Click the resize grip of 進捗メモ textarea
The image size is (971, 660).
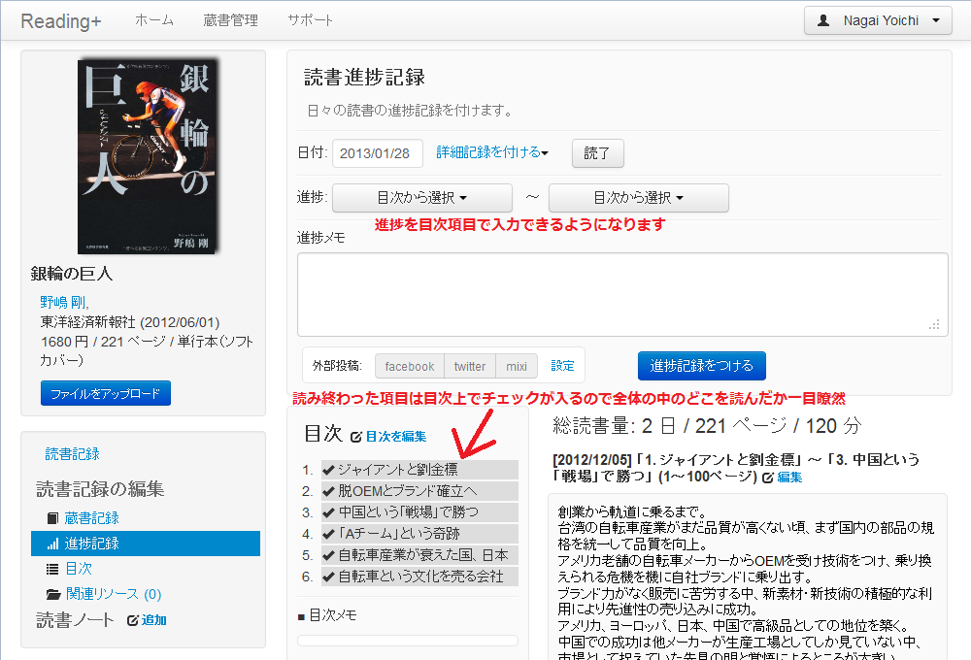click(934, 324)
